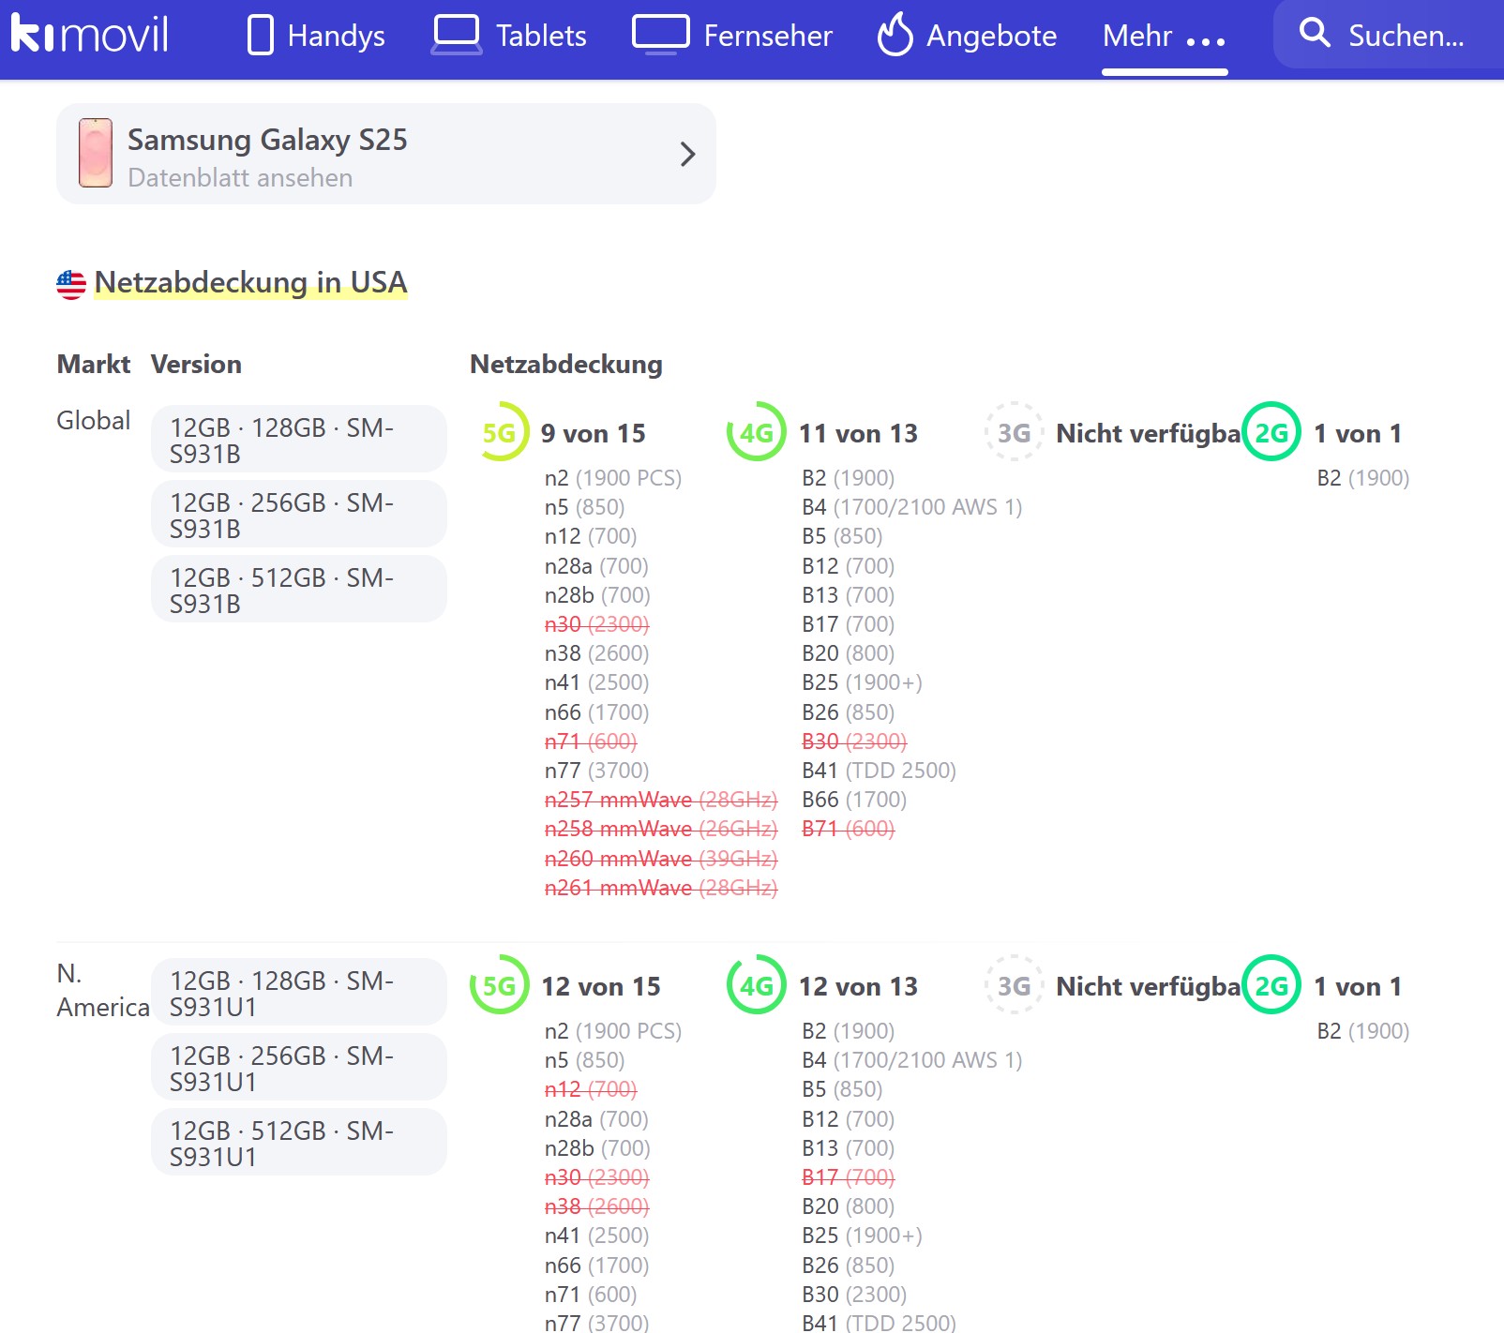Click Global 'n260 mmWave (39GHz)' band
This screenshot has width=1504, height=1333.
coord(661,859)
